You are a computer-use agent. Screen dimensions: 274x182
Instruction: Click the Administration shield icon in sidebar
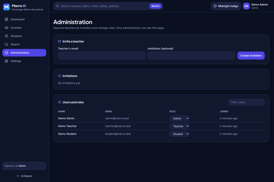(6, 53)
